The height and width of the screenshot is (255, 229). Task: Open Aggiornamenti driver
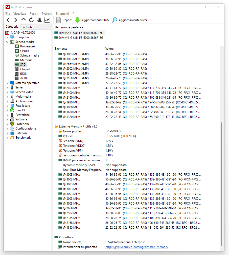coord(130,20)
